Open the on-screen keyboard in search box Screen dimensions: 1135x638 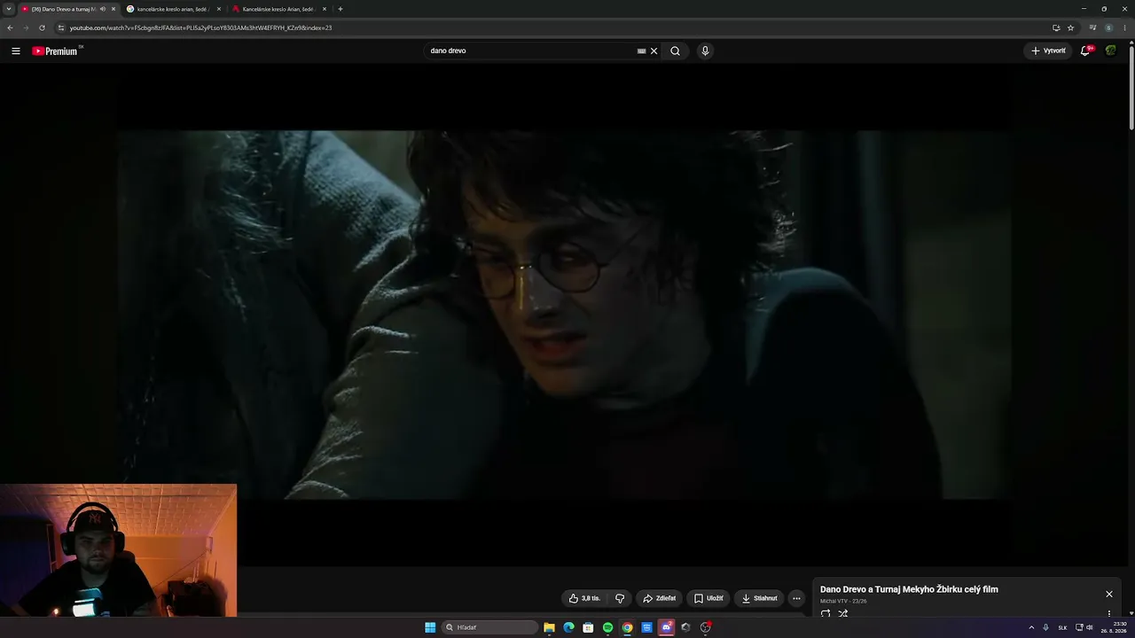point(641,51)
